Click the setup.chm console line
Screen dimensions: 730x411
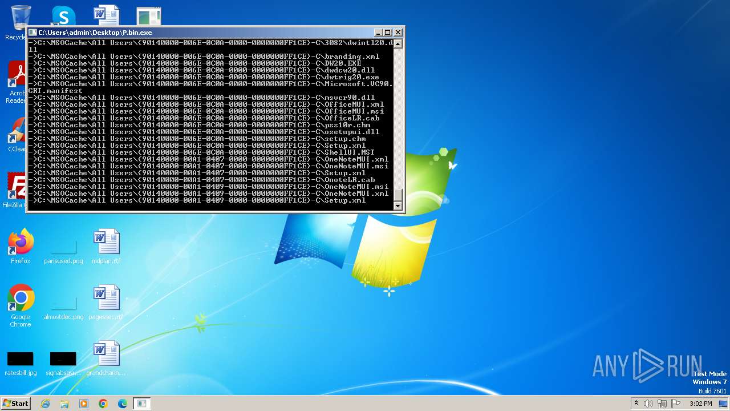[197, 139]
